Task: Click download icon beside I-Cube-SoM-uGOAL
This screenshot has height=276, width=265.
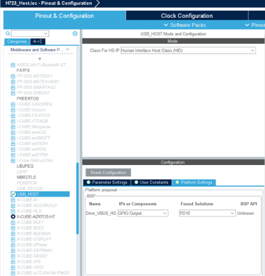Action: click(13, 161)
